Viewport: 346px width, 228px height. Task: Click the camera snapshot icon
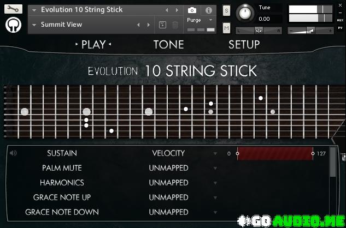(192, 10)
